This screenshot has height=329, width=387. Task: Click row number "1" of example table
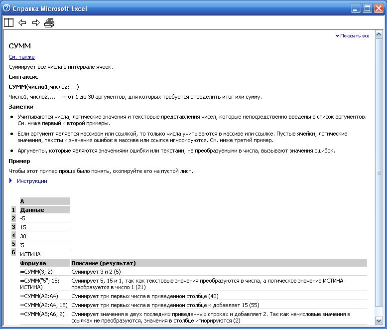(x=13, y=210)
